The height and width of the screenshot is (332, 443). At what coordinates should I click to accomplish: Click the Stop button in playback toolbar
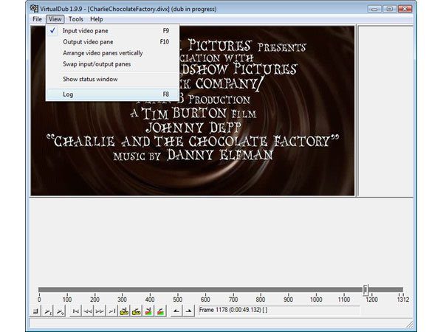pos(35,311)
